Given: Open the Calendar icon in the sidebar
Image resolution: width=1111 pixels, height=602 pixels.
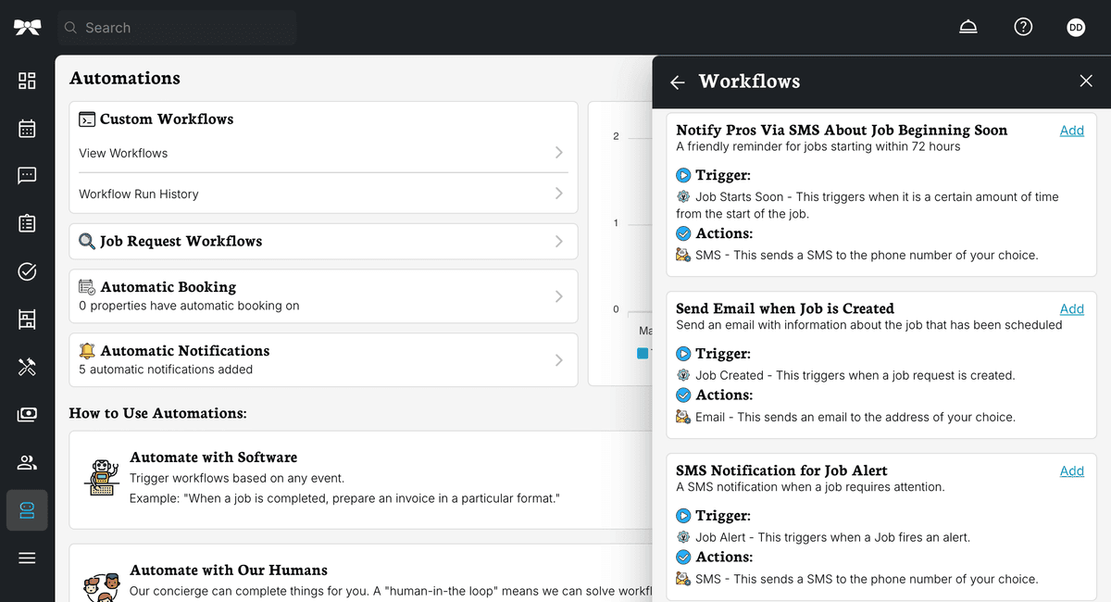Looking at the screenshot, I should (x=27, y=129).
